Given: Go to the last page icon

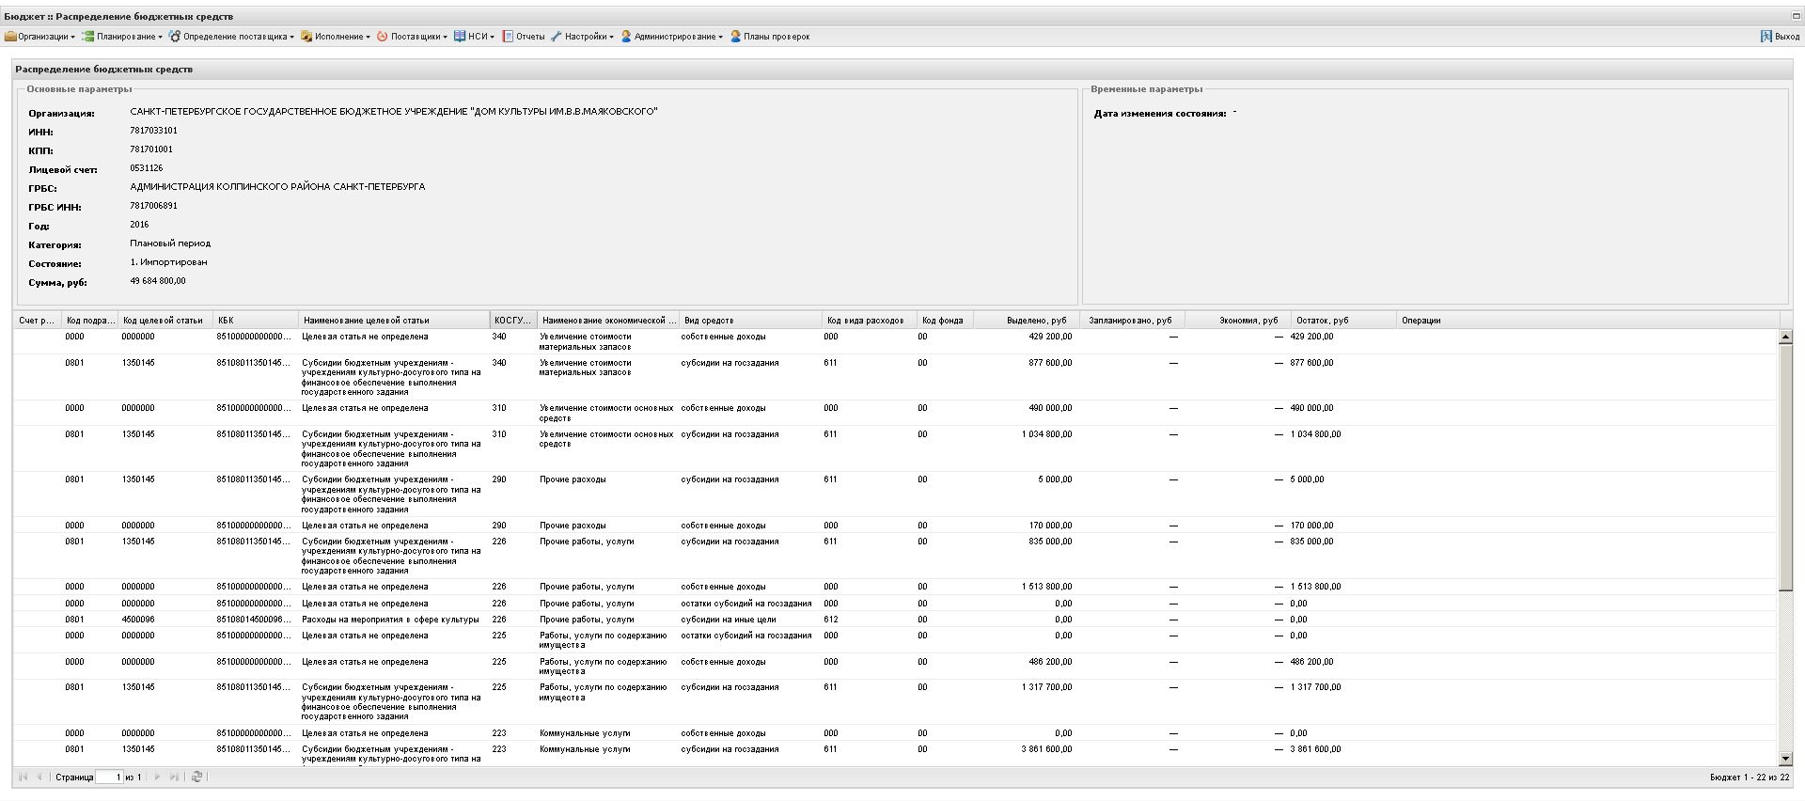Looking at the screenshot, I should click(x=174, y=777).
